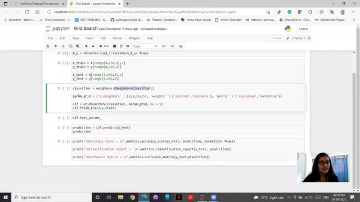This screenshot has height=202, width=360.
Task: Open the command palette keyboard icon
Action: point(164,46)
